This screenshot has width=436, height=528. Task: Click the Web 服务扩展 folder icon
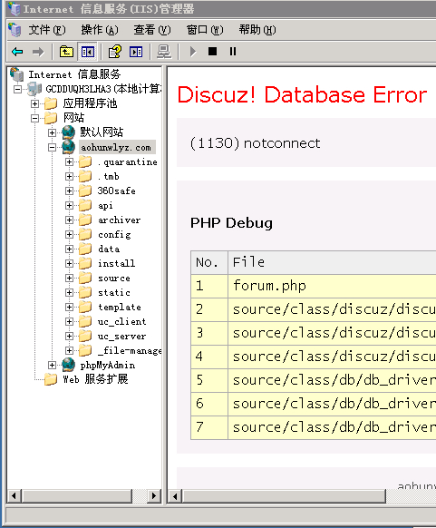pyautogui.click(x=51, y=379)
